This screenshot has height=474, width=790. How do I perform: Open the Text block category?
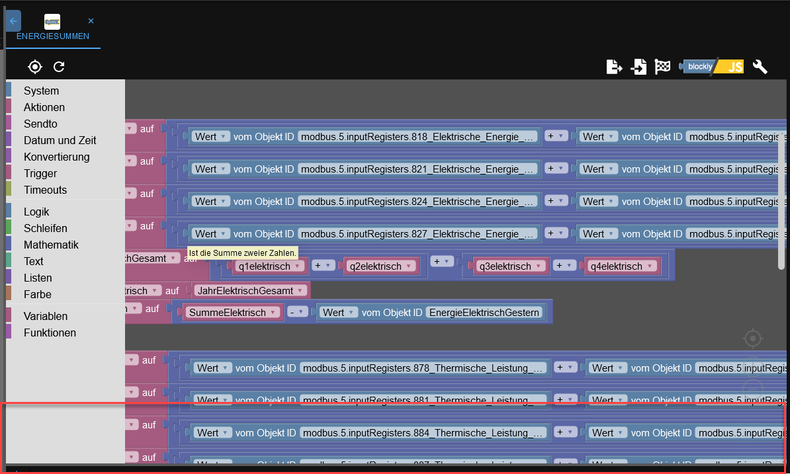[x=33, y=262]
